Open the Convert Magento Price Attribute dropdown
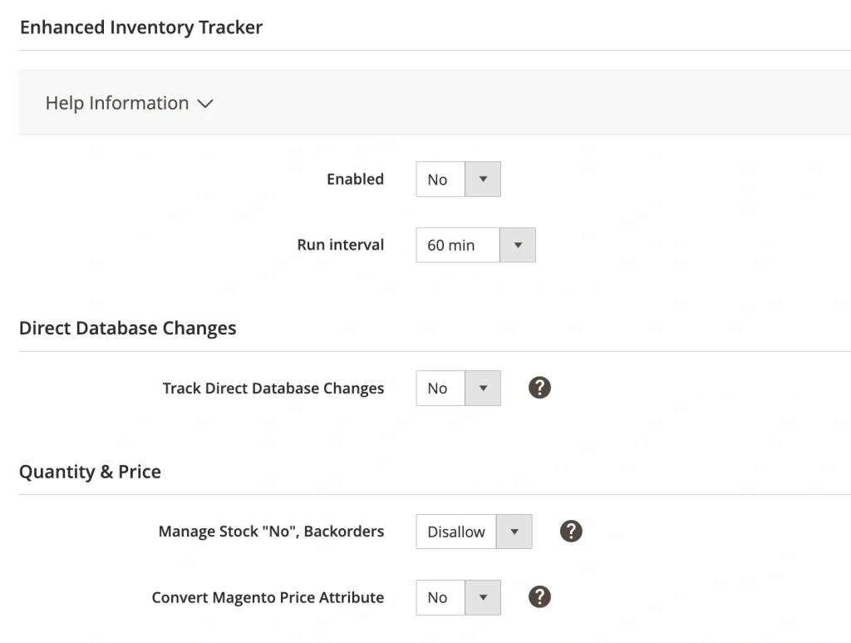This screenshot has width=851, height=643. coord(440,597)
